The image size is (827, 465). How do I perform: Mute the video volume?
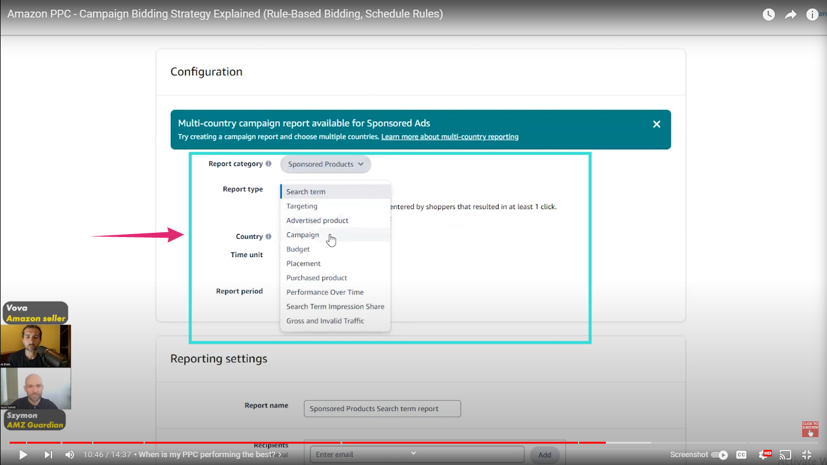coord(70,454)
